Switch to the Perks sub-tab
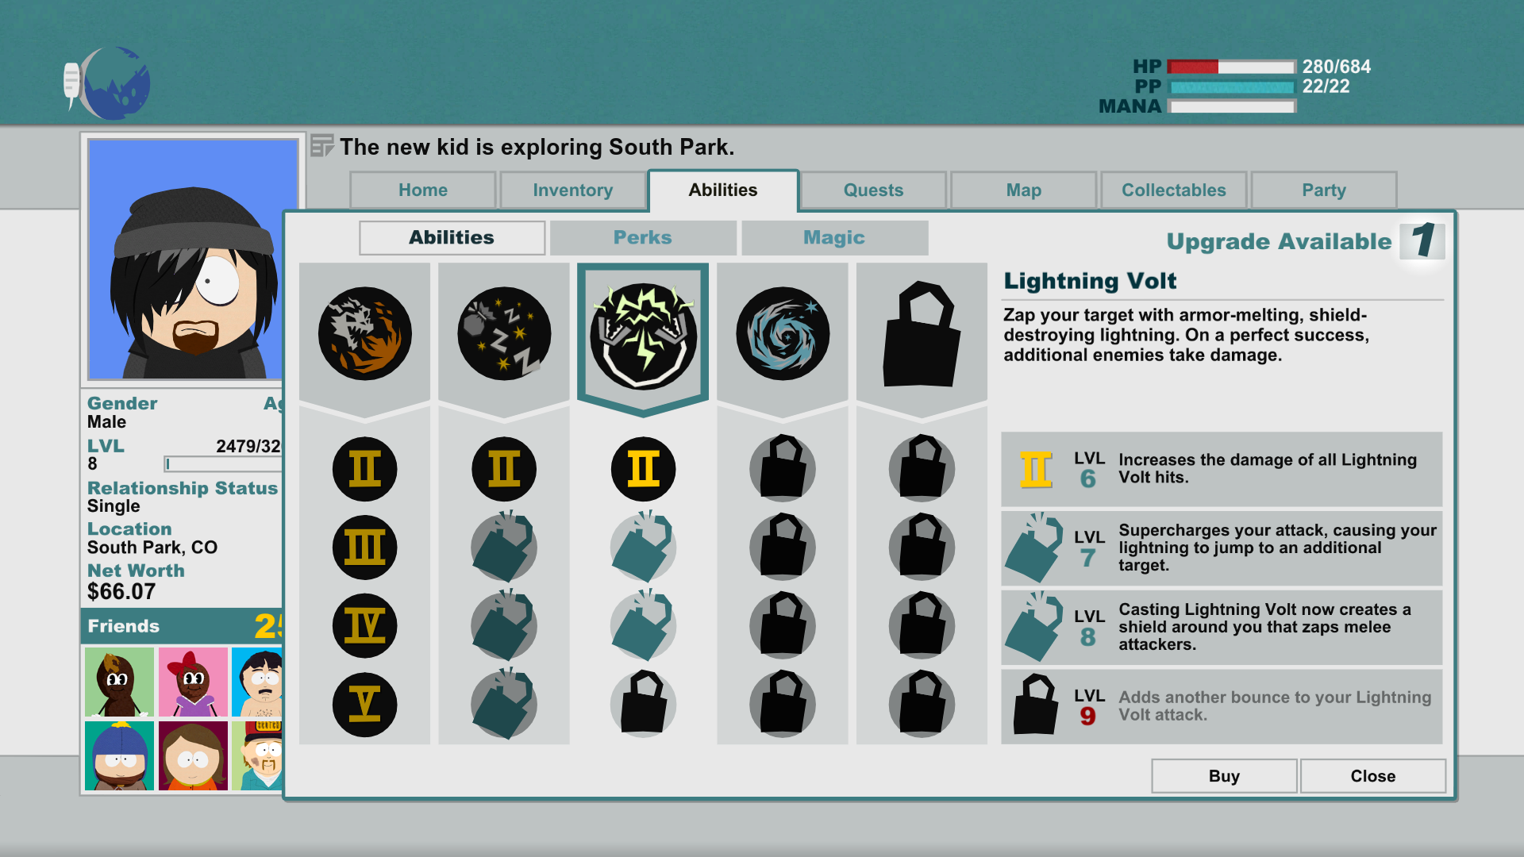 pos(643,238)
